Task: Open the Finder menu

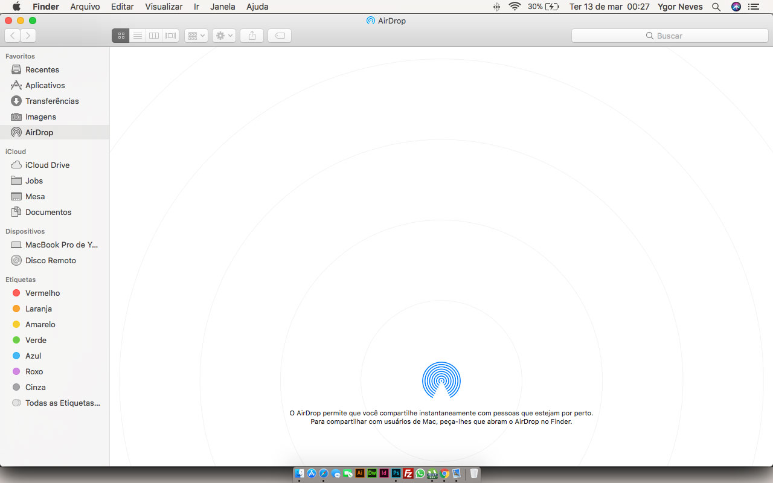Action: click(46, 7)
